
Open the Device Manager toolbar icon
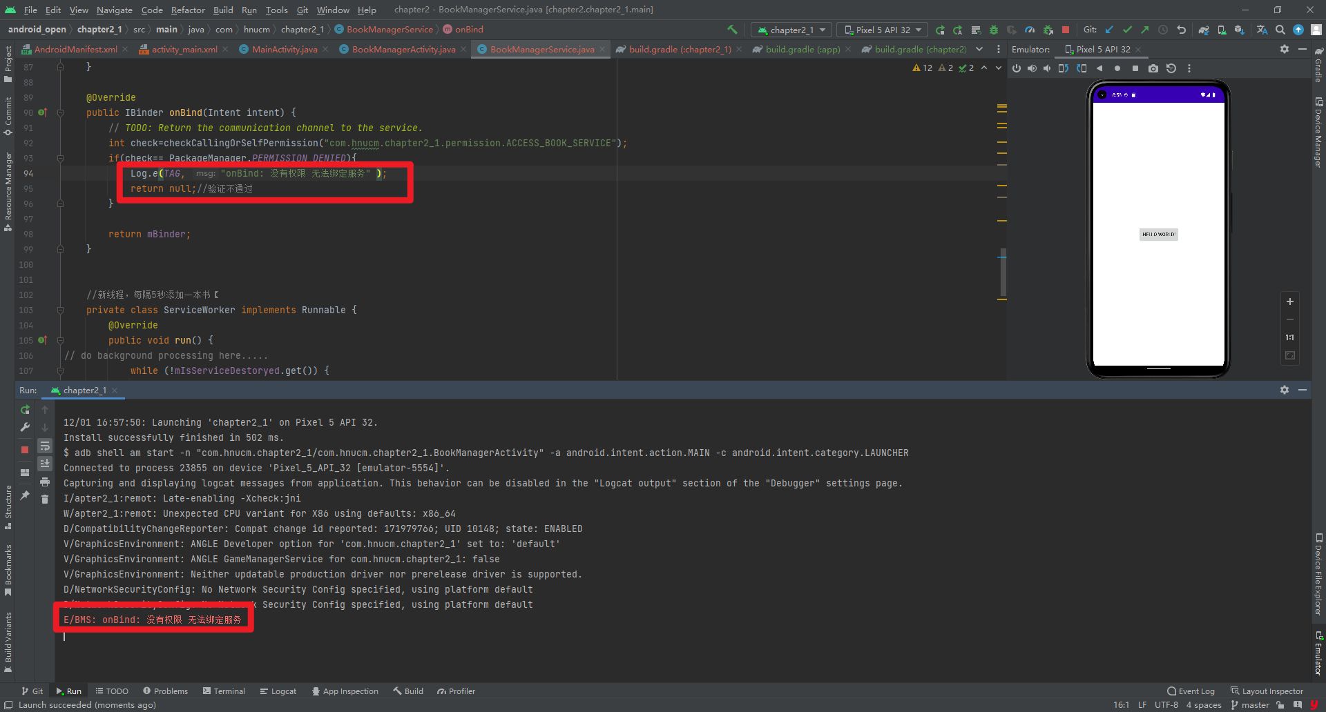click(1222, 30)
